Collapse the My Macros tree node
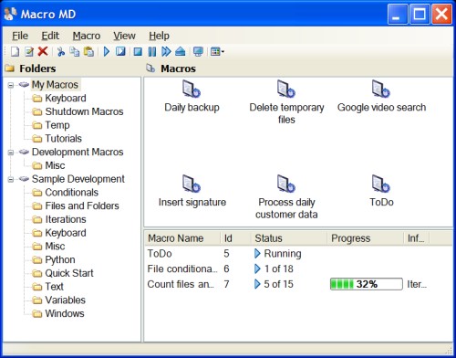This screenshot has width=456, height=358. click(11, 85)
